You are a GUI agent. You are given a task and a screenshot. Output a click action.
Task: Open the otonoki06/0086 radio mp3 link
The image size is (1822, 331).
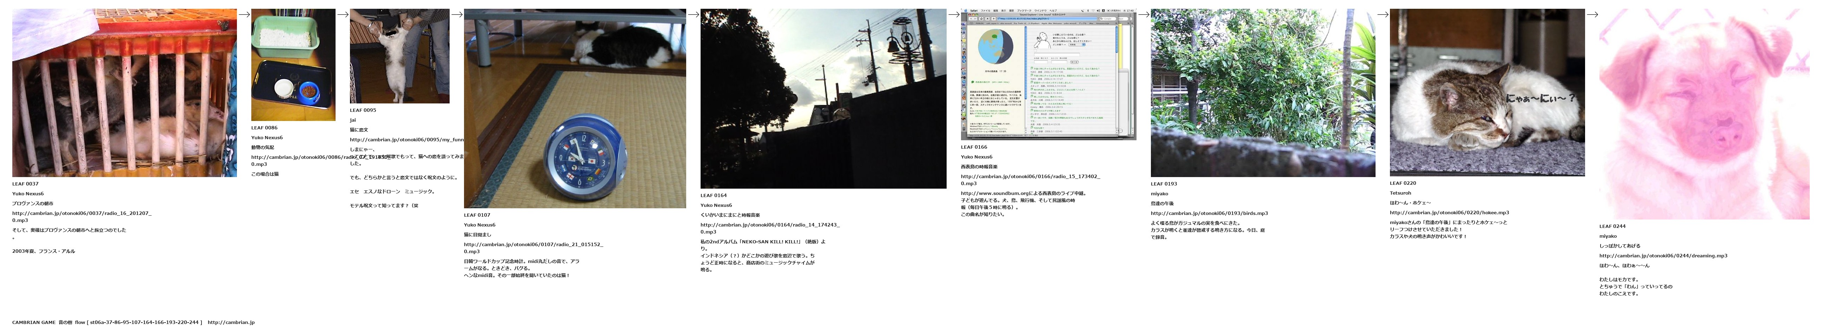click(320, 161)
